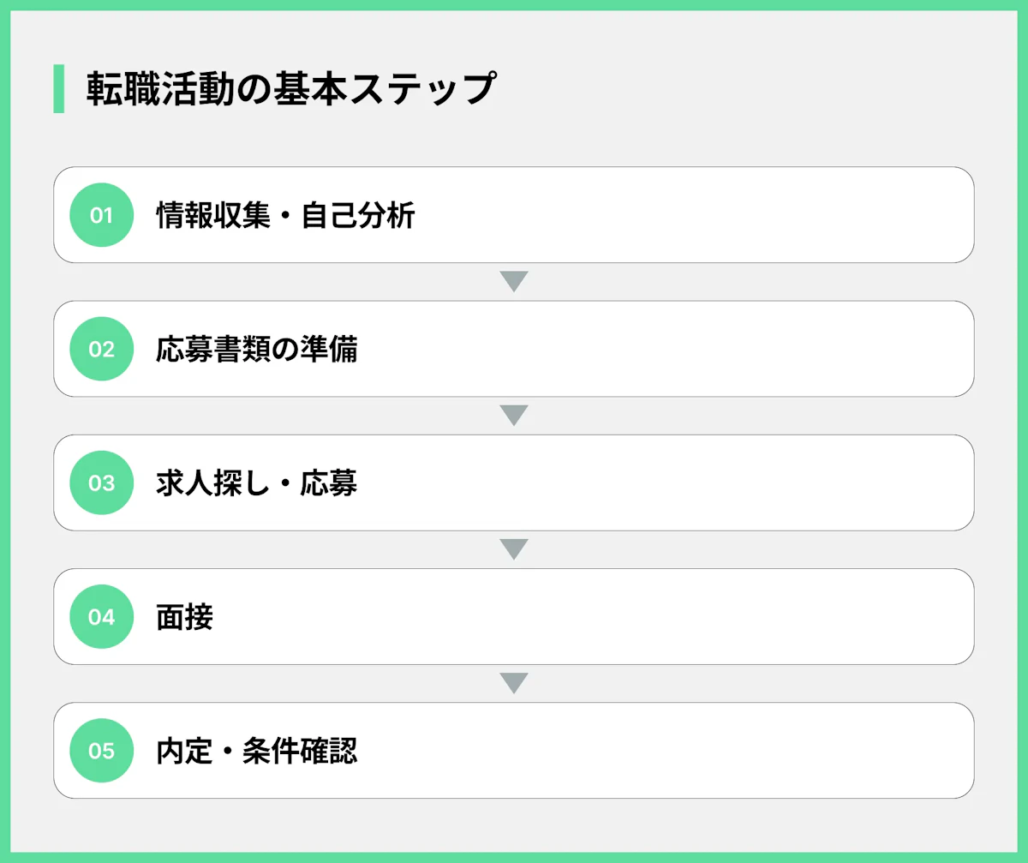Click the green 01 step circle
The image size is (1028, 863).
click(x=101, y=215)
